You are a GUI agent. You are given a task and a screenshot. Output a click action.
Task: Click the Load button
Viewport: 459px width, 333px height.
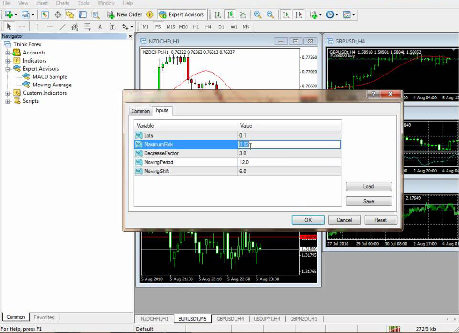click(x=368, y=186)
